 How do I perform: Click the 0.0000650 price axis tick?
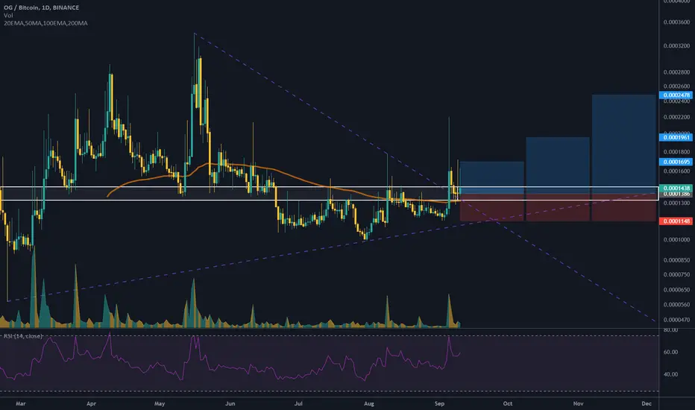(676, 290)
